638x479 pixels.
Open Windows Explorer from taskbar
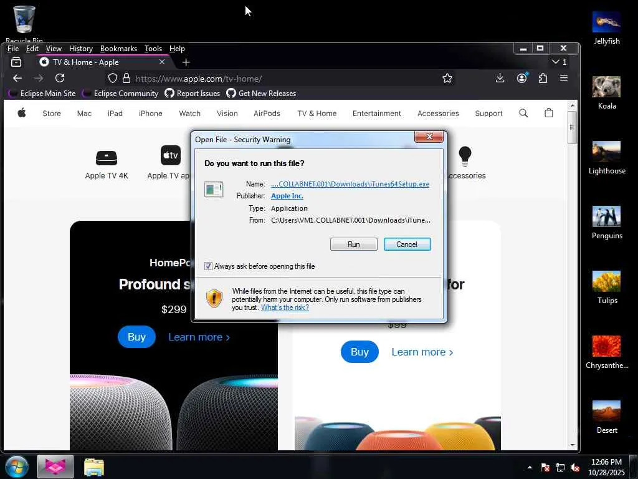[x=94, y=467]
